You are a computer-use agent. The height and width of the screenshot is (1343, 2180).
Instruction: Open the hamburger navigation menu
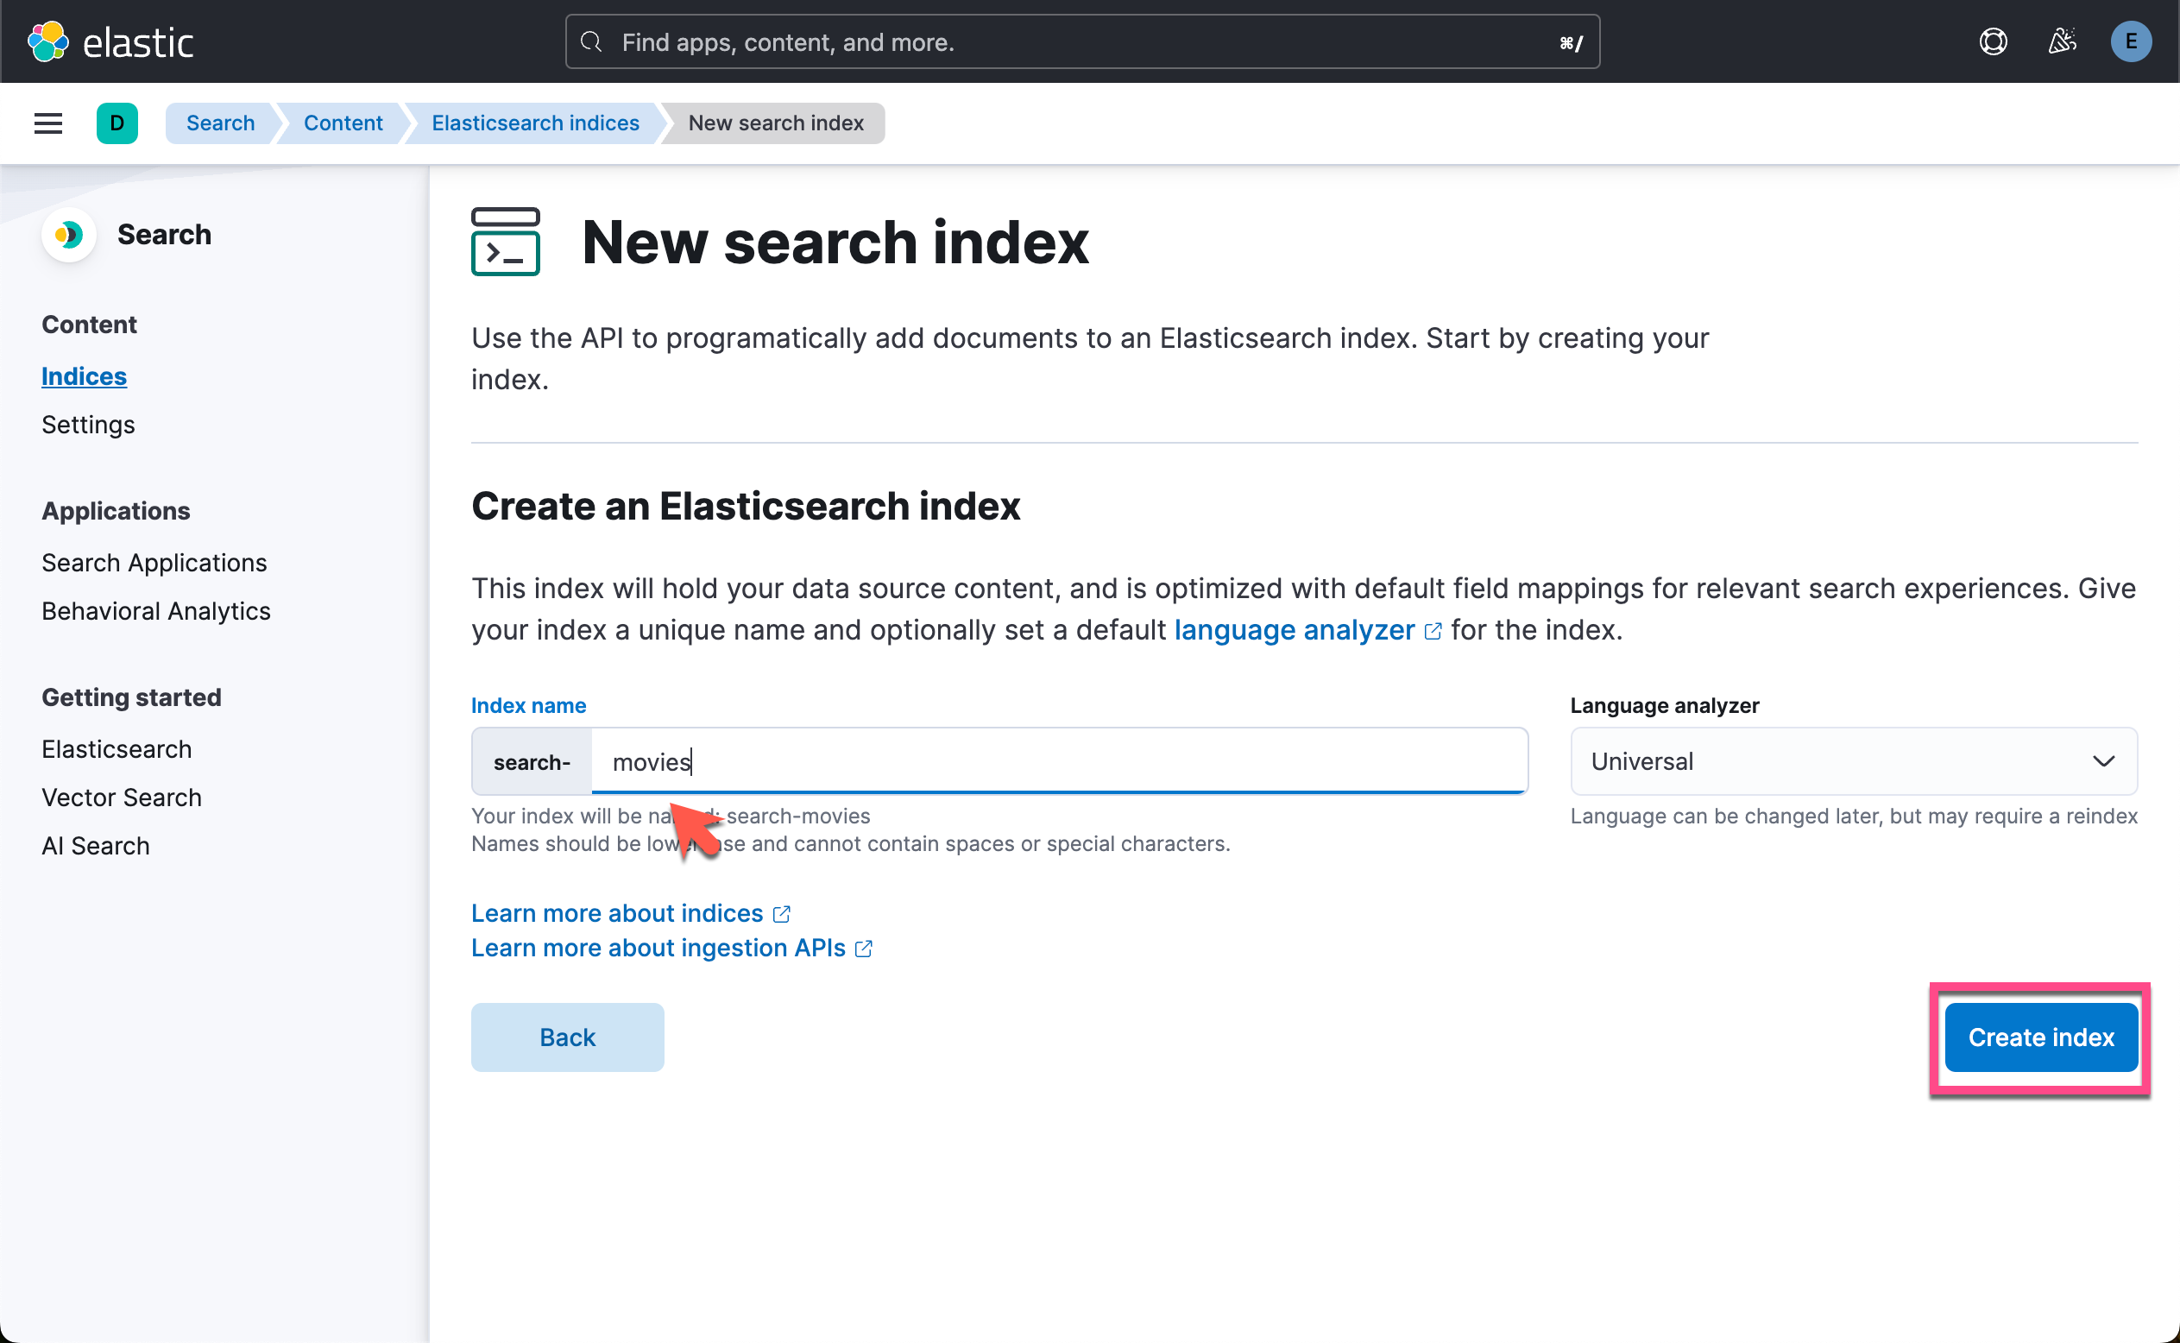[47, 123]
